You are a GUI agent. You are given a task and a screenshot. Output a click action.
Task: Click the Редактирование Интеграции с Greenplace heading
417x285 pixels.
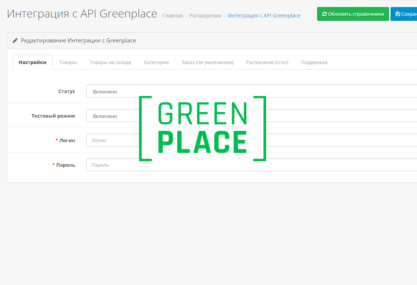(x=79, y=41)
